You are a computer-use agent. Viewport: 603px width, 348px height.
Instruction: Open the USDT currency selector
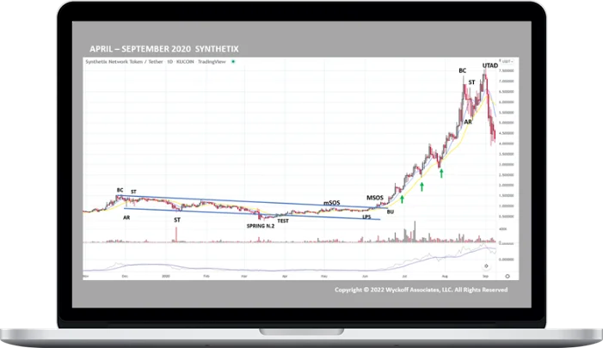pyautogui.click(x=507, y=62)
